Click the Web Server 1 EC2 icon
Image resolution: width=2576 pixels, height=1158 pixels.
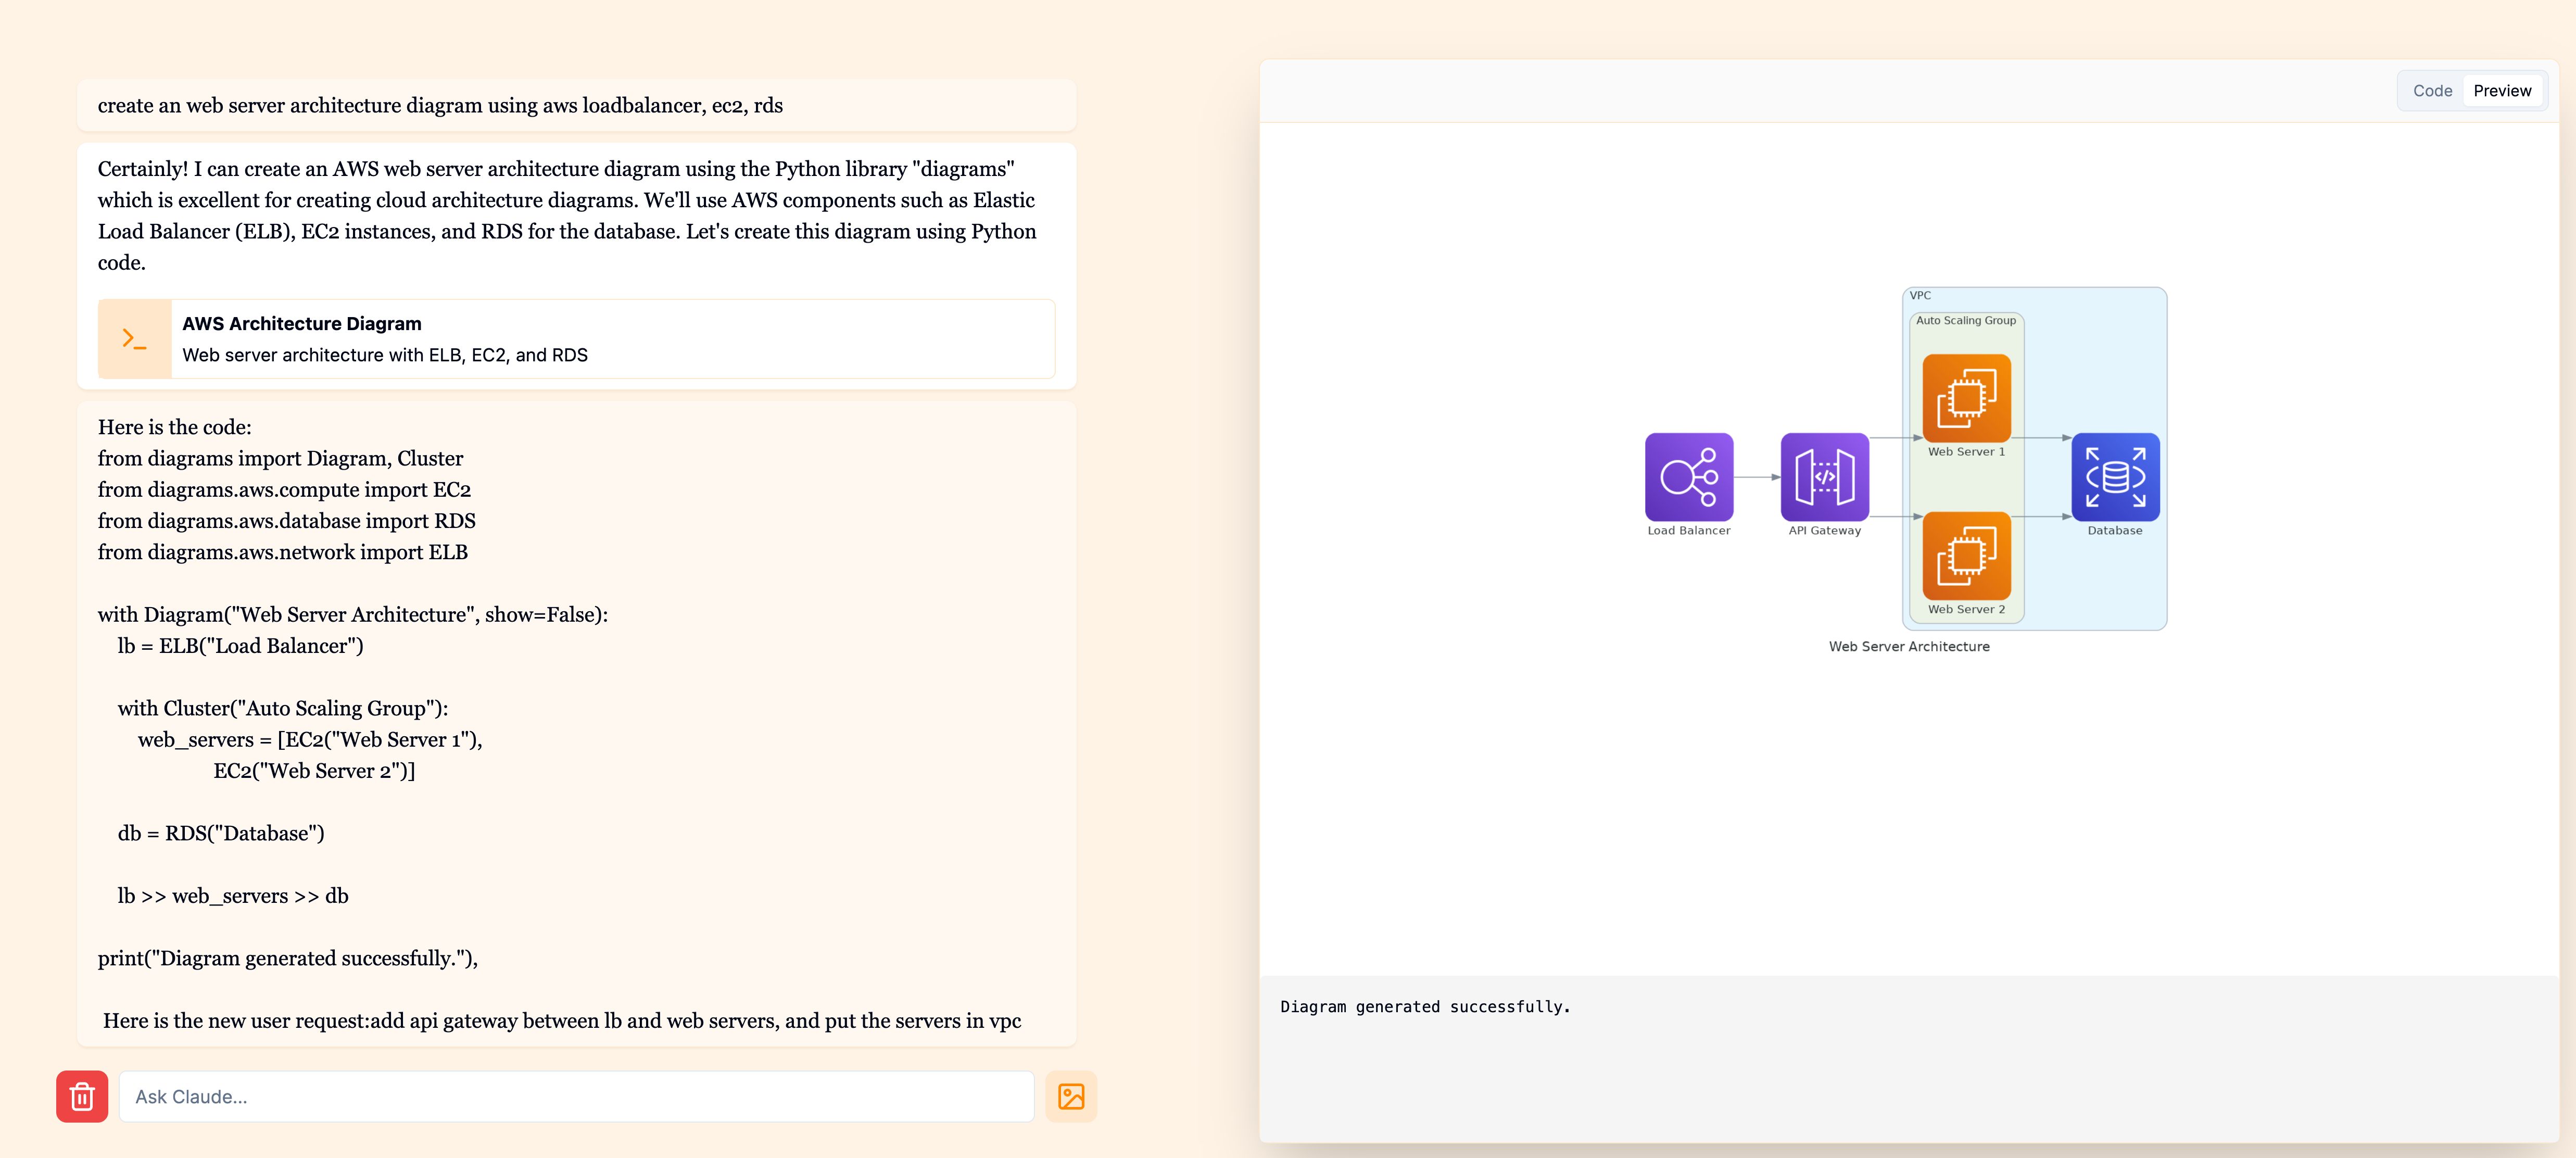tap(1966, 398)
